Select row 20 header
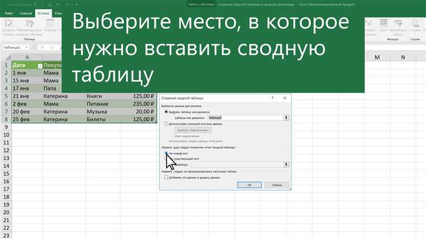This screenshot has height=239, width=426. (x=6, y=212)
